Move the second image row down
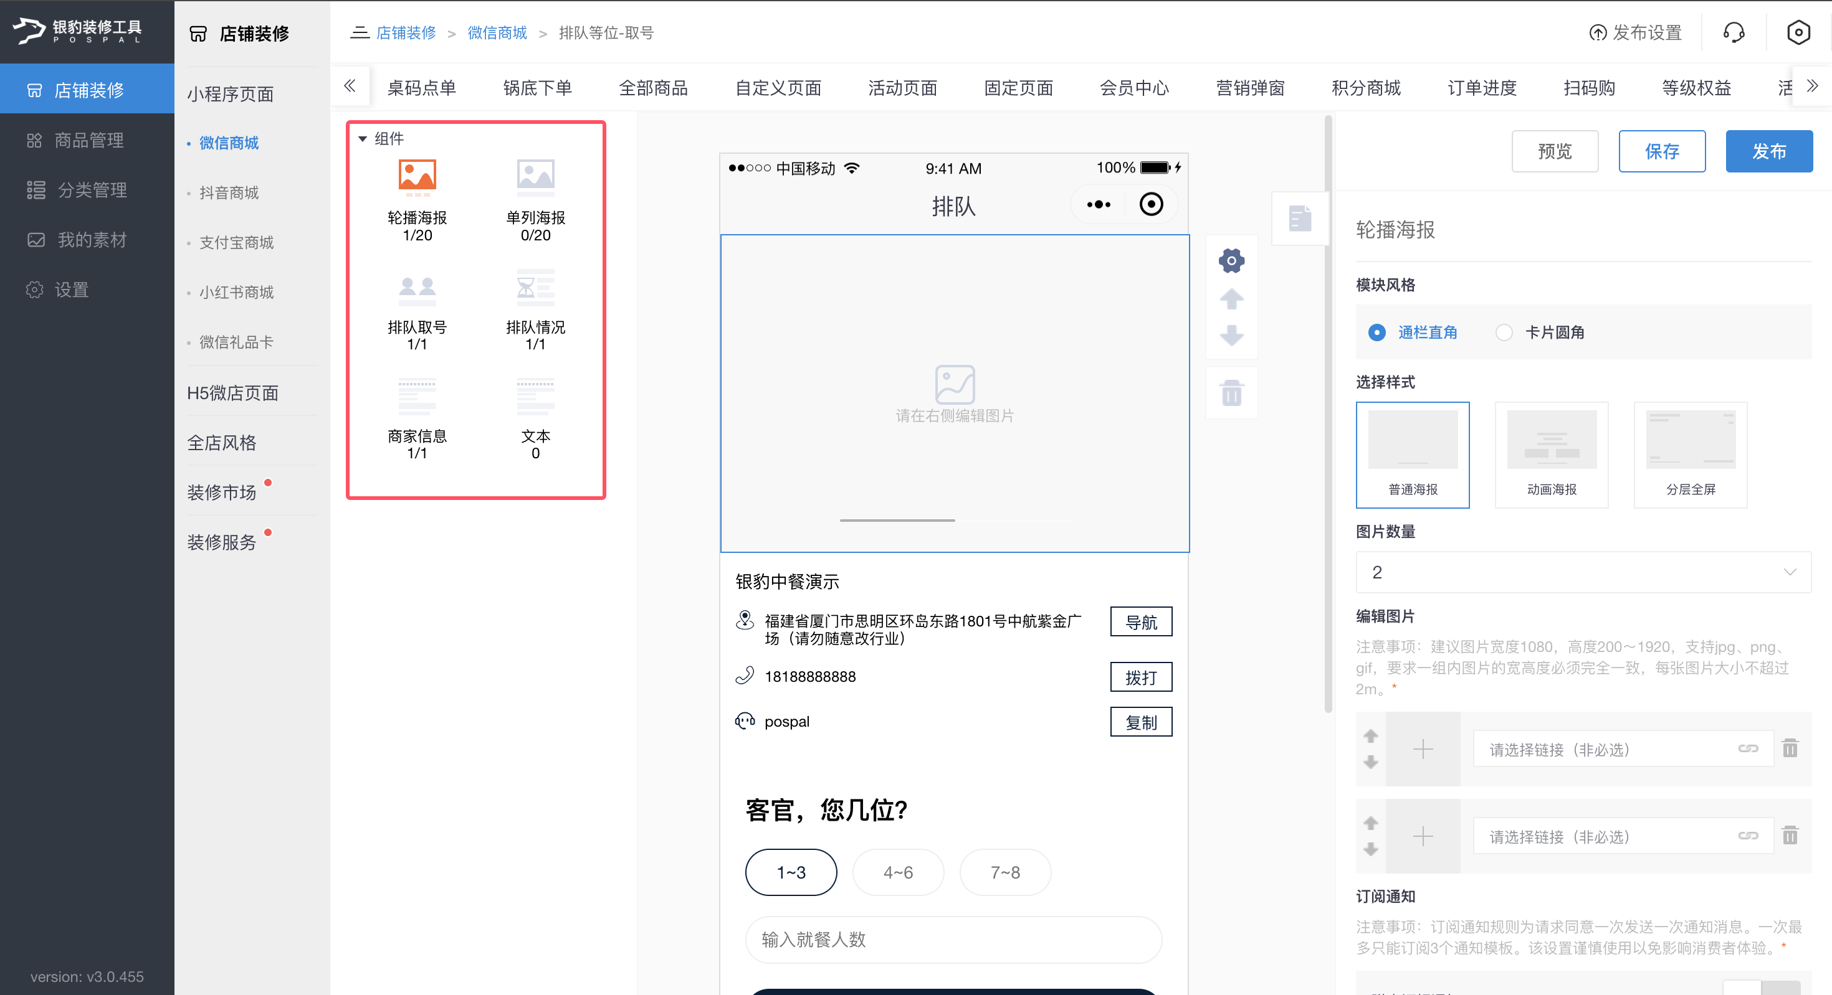The height and width of the screenshot is (995, 1832). coord(1370,849)
